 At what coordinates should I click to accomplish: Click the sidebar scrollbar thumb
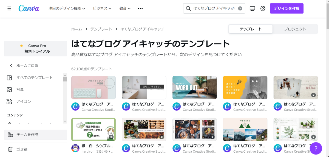65,79
